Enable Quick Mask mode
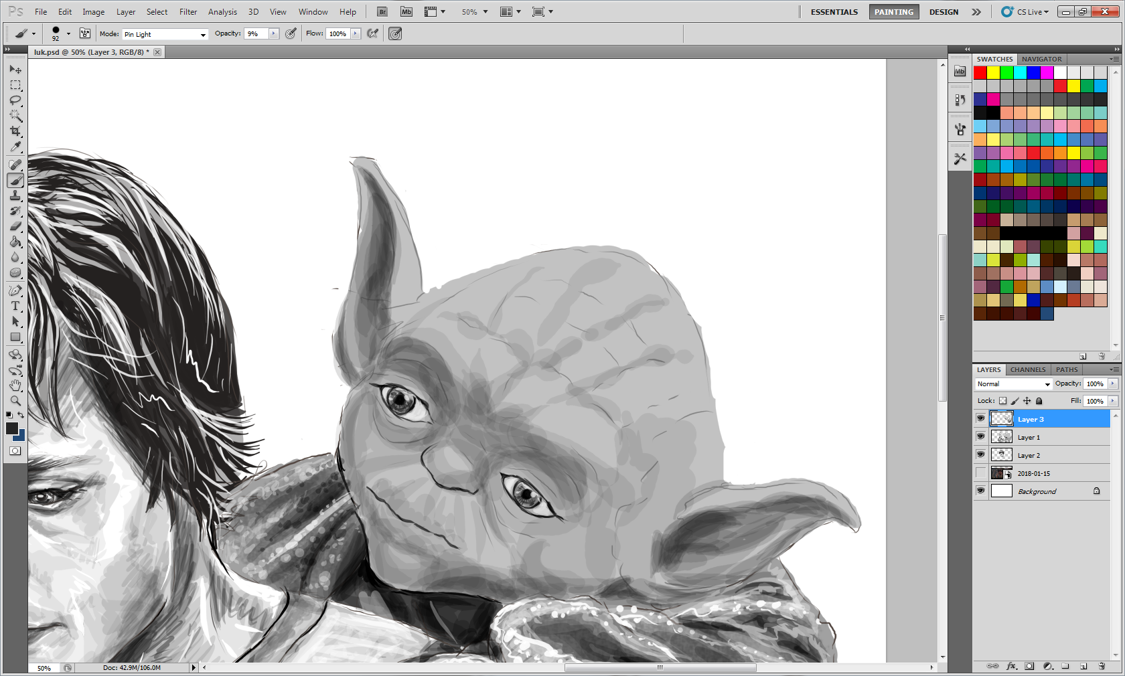This screenshot has height=676, width=1125. [x=15, y=451]
